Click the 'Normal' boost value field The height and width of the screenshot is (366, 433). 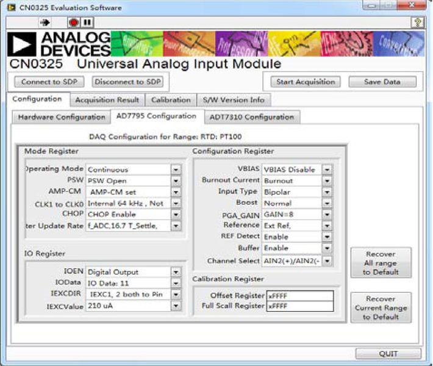[x=292, y=204]
